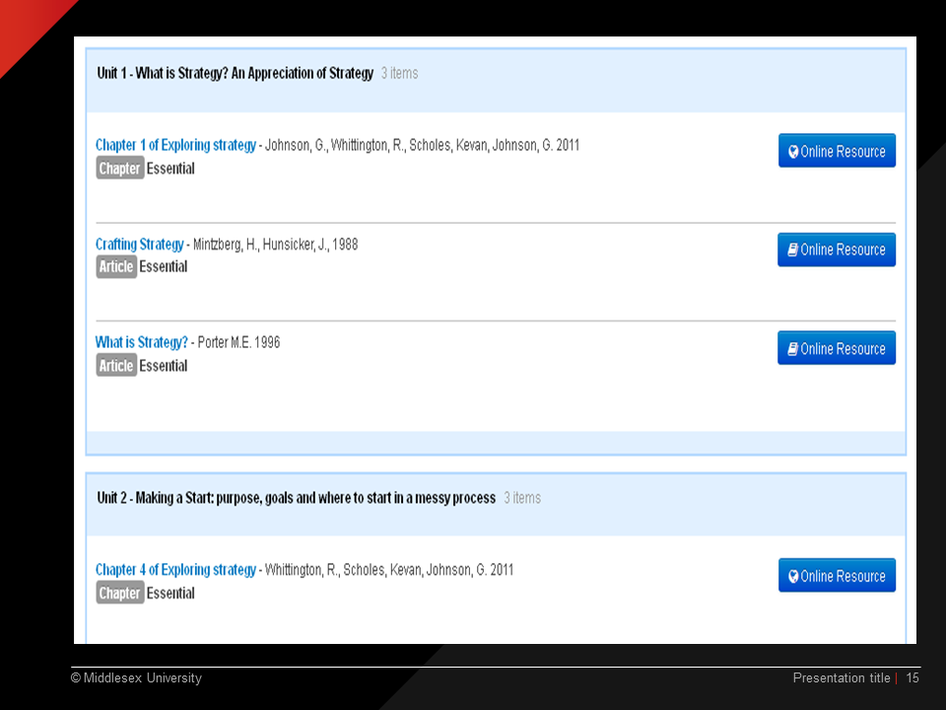
Task: Follow the What is Strategy? link
Action: [141, 343]
